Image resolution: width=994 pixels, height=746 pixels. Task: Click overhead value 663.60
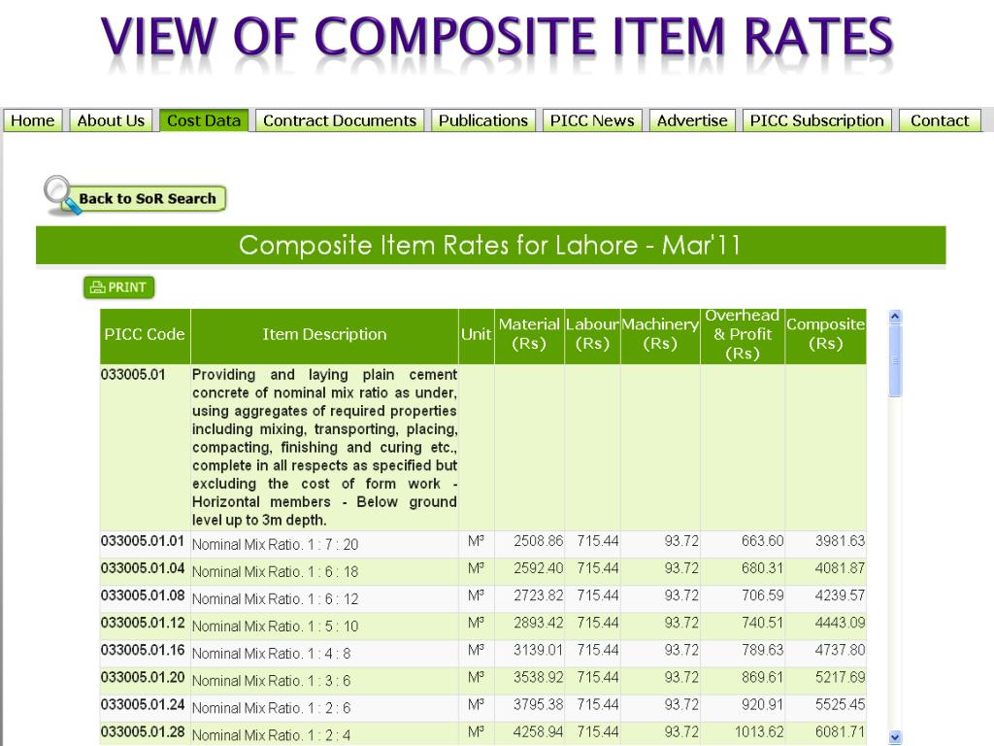[763, 541]
